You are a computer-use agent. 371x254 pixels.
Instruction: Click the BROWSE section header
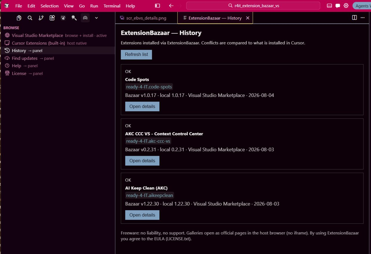pos(11,28)
